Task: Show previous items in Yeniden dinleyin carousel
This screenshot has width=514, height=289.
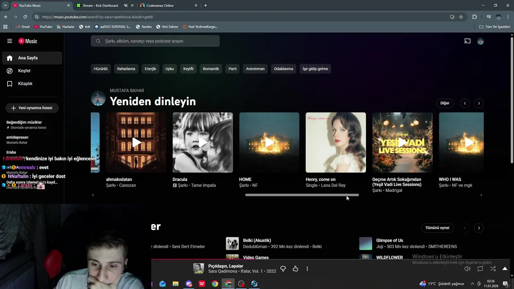Action: pyautogui.click(x=465, y=103)
